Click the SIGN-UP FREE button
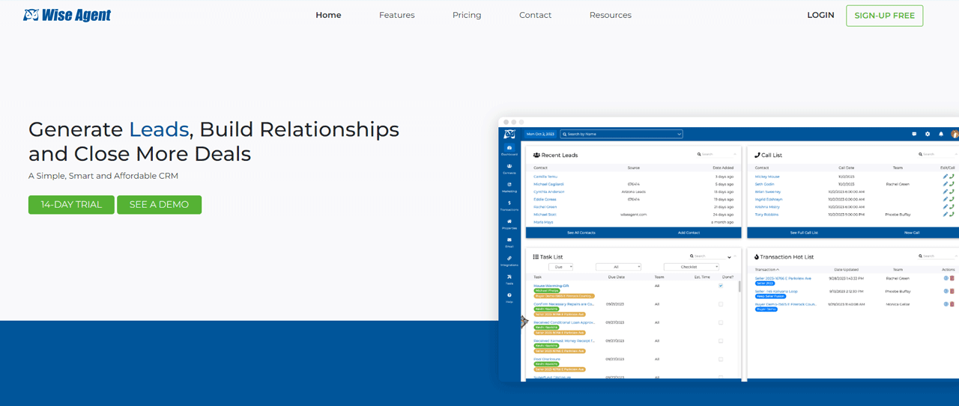Image resolution: width=959 pixels, height=406 pixels. pyautogui.click(x=884, y=16)
